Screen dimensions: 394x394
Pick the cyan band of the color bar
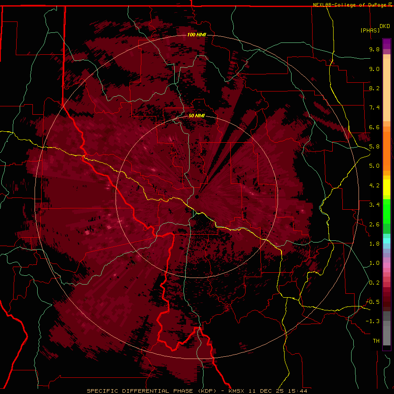click(387, 241)
